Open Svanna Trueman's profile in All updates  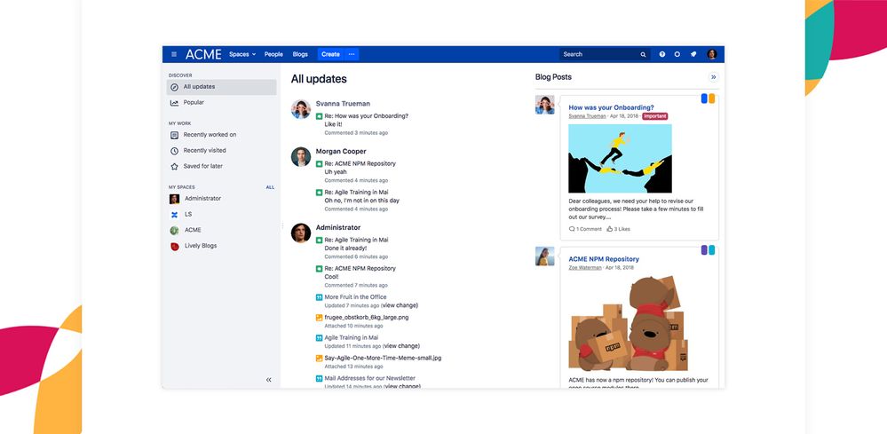tap(343, 104)
